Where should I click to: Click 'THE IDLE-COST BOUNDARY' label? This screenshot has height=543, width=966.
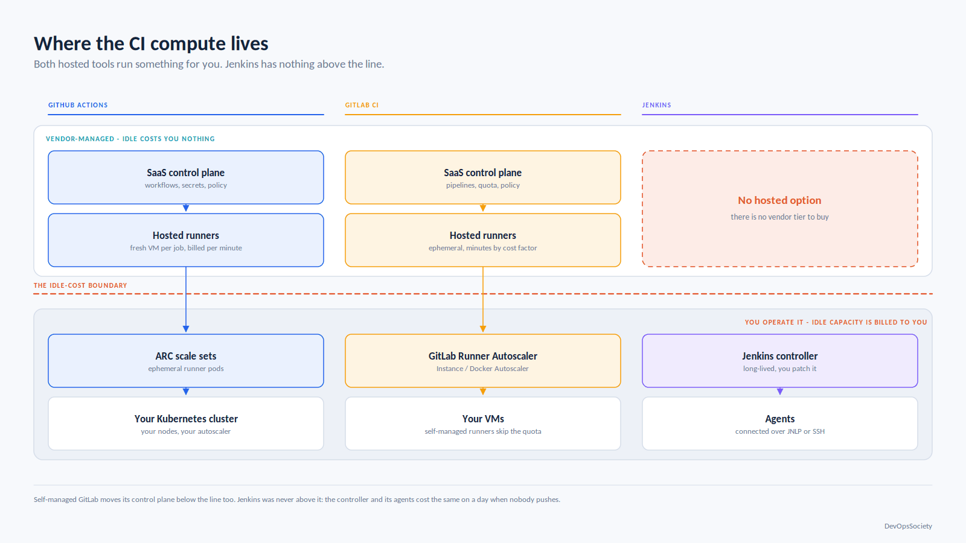[x=80, y=285]
